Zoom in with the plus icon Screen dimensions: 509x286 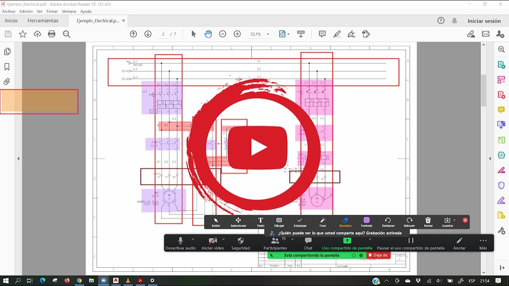pyautogui.click(x=237, y=34)
